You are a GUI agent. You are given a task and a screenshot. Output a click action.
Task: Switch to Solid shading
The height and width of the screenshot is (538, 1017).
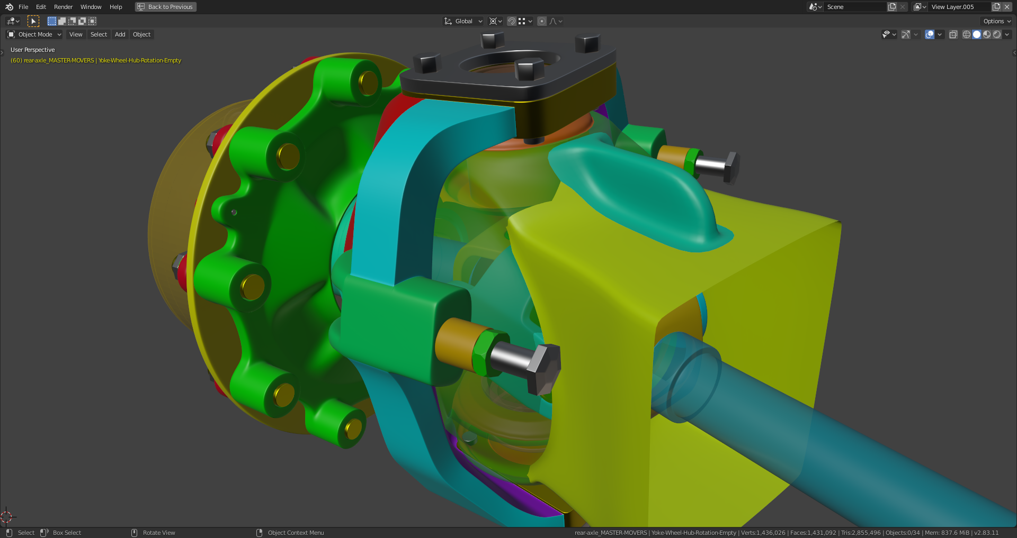(x=977, y=34)
